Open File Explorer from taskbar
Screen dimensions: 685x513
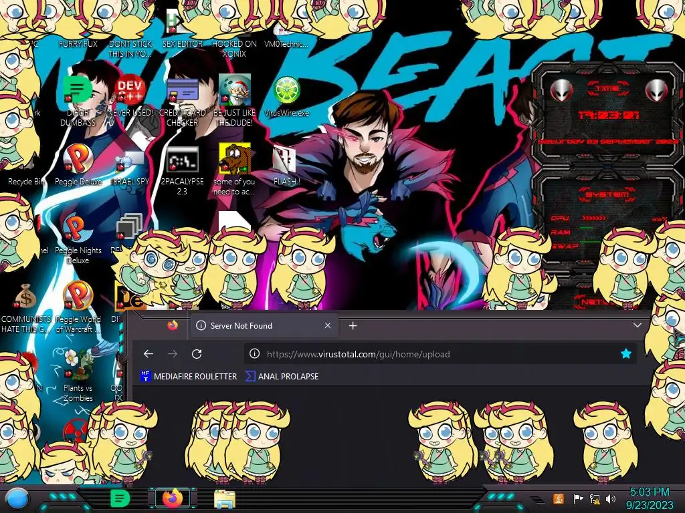(225, 499)
